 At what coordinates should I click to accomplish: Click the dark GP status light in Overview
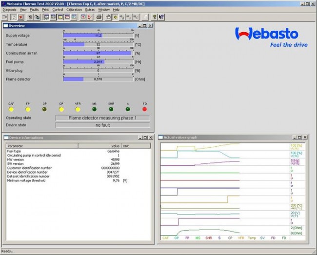(44, 109)
